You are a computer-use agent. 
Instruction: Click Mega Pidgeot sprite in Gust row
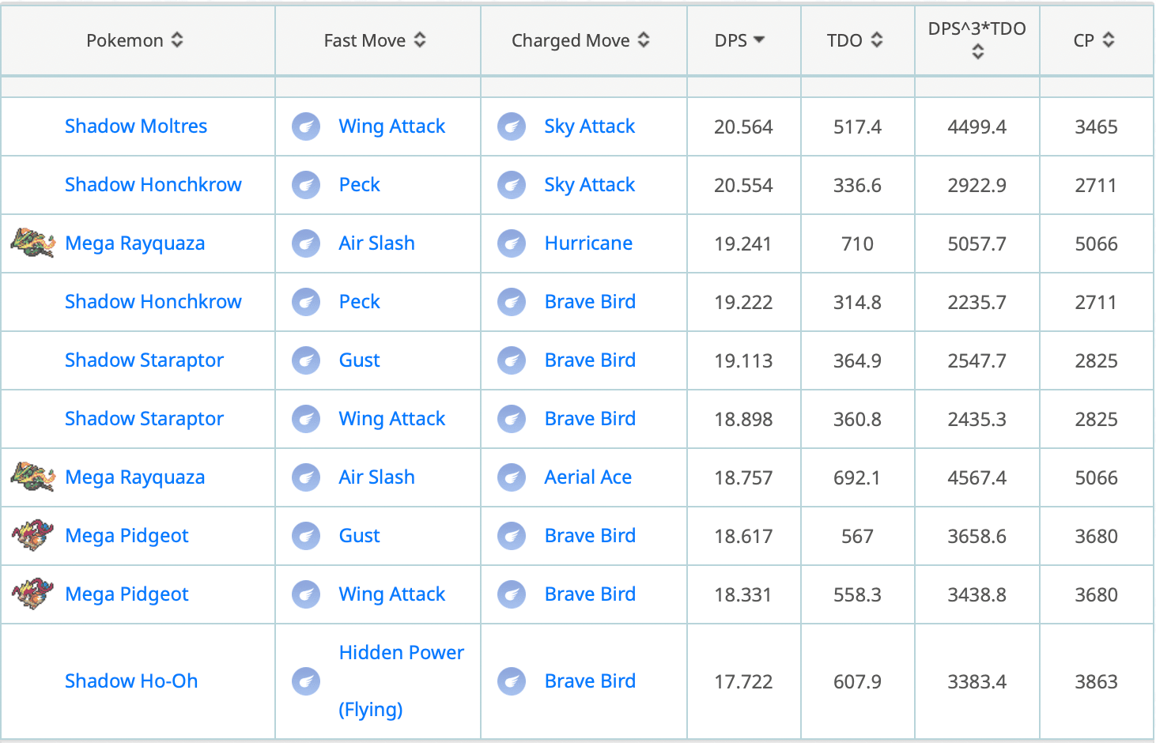pyautogui.click(x=33, y=535)
